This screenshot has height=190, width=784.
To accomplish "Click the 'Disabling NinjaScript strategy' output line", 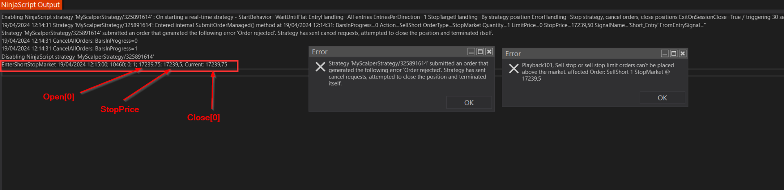I will [78, 57].
